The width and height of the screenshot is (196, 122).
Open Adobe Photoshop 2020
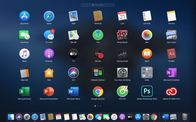(x=147, y=91)
